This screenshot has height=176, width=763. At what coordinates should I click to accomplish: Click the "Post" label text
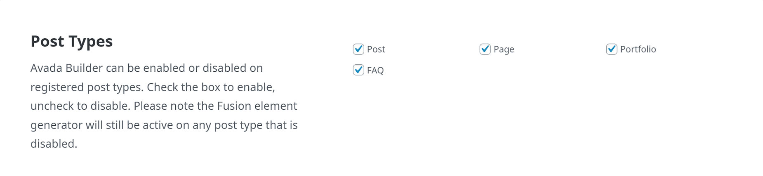(x=376, y=49)
